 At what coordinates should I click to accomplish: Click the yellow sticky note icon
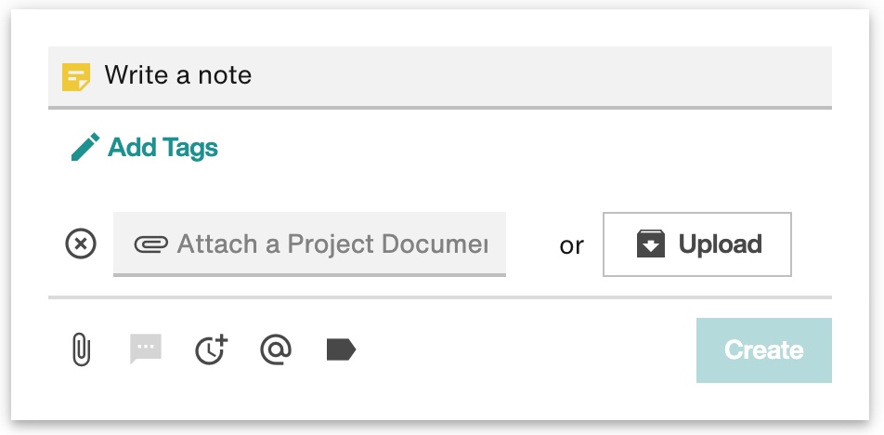tap(76, 77)
